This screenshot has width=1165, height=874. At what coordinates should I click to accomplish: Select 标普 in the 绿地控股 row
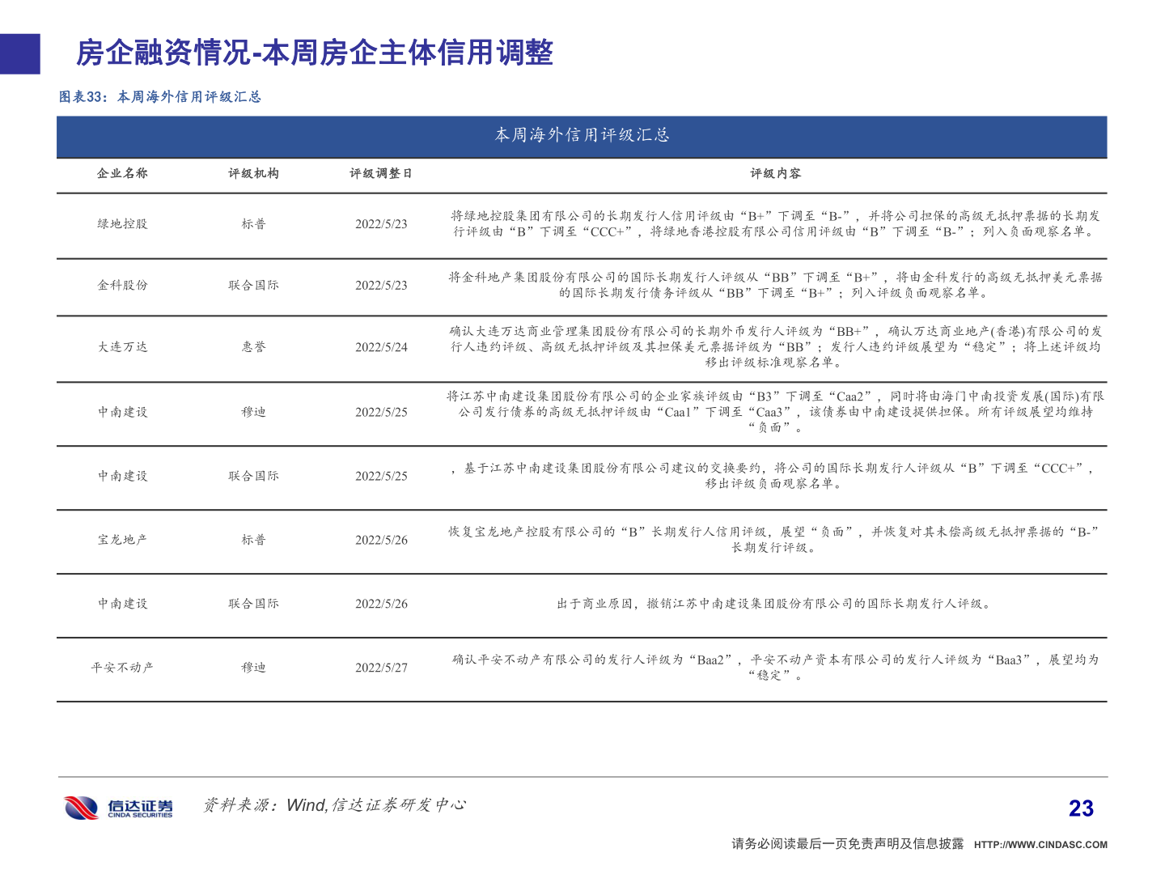[253, 224]
